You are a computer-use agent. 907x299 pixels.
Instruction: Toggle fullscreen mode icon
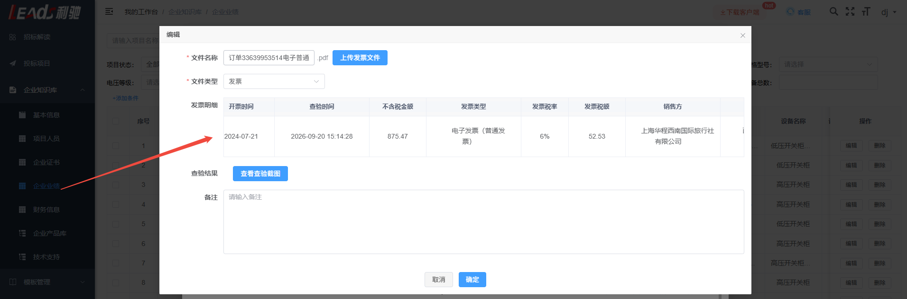coord(850,11)
